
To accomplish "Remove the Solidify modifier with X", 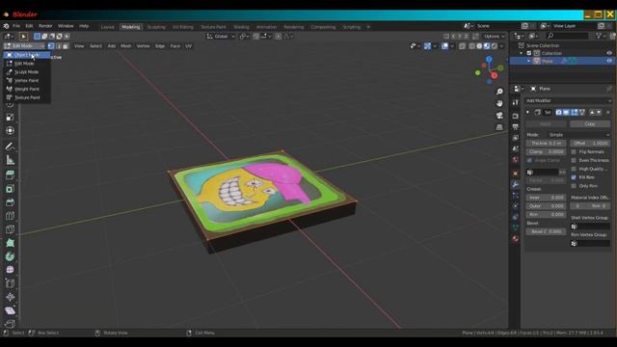I will point(608,113).
